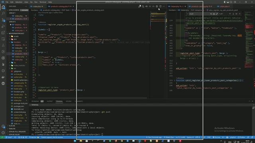This screenshot has height=143, width=255.
Task: Open the Extensions view
Action: tap(3, 33)
